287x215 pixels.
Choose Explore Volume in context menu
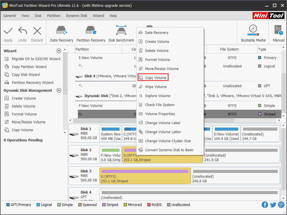[170, 96]
